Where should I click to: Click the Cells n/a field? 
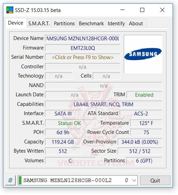(106, 76)
